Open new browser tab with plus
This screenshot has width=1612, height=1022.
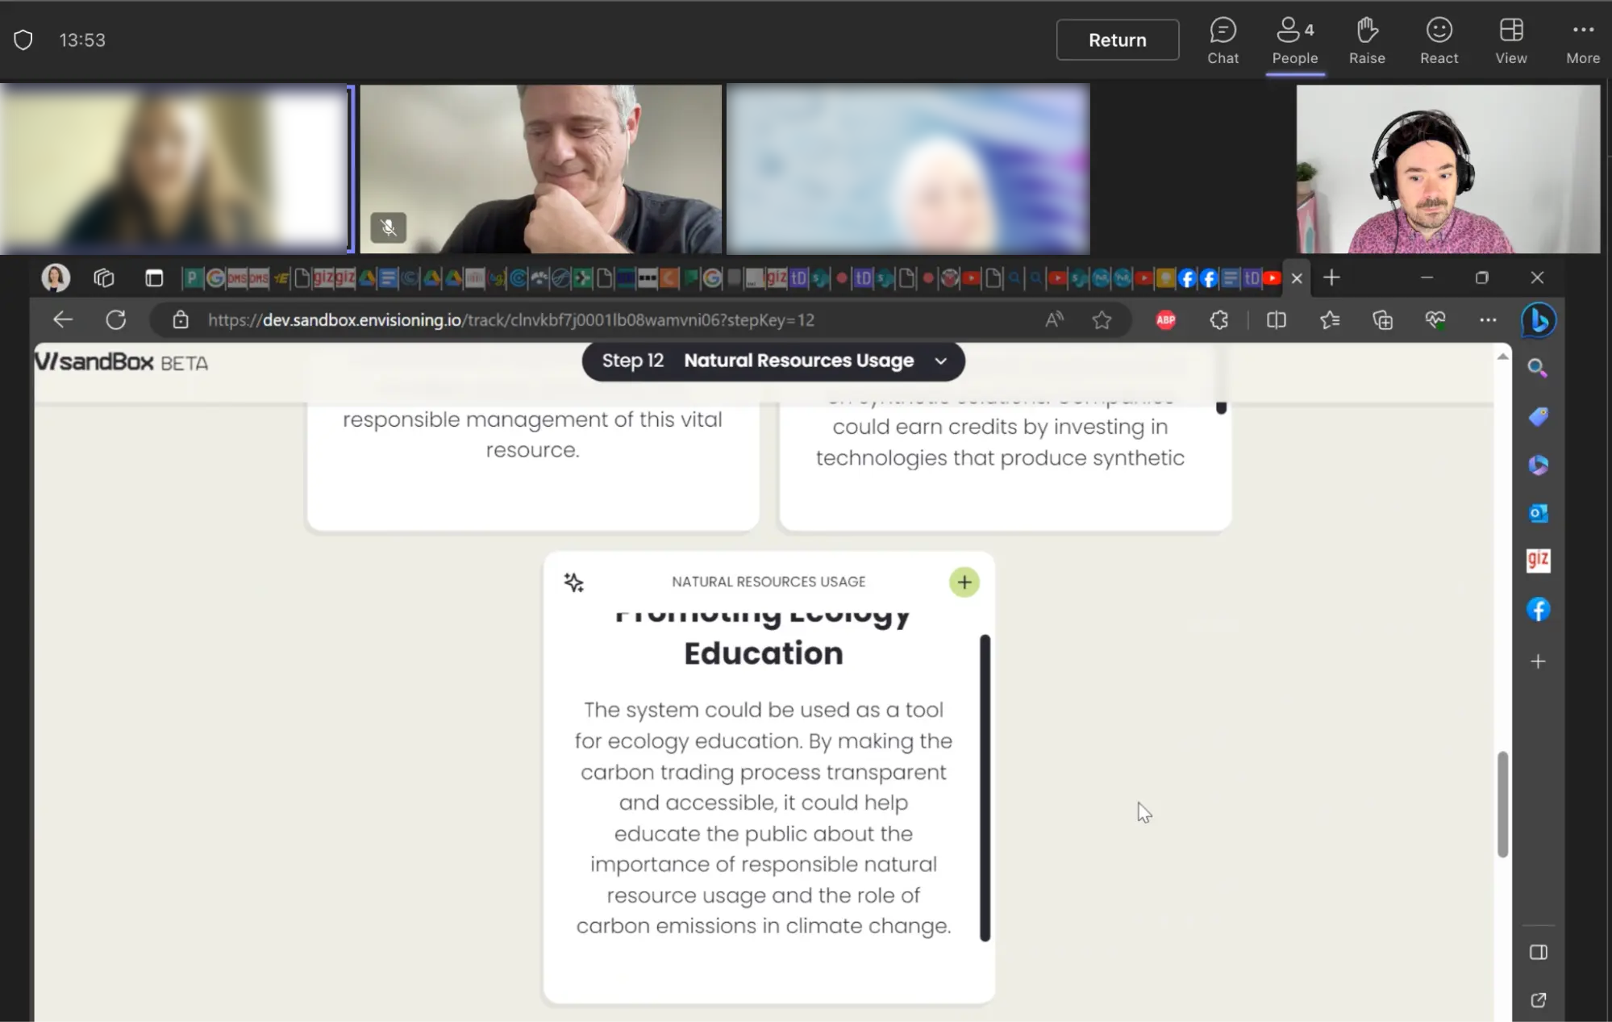1331,278
